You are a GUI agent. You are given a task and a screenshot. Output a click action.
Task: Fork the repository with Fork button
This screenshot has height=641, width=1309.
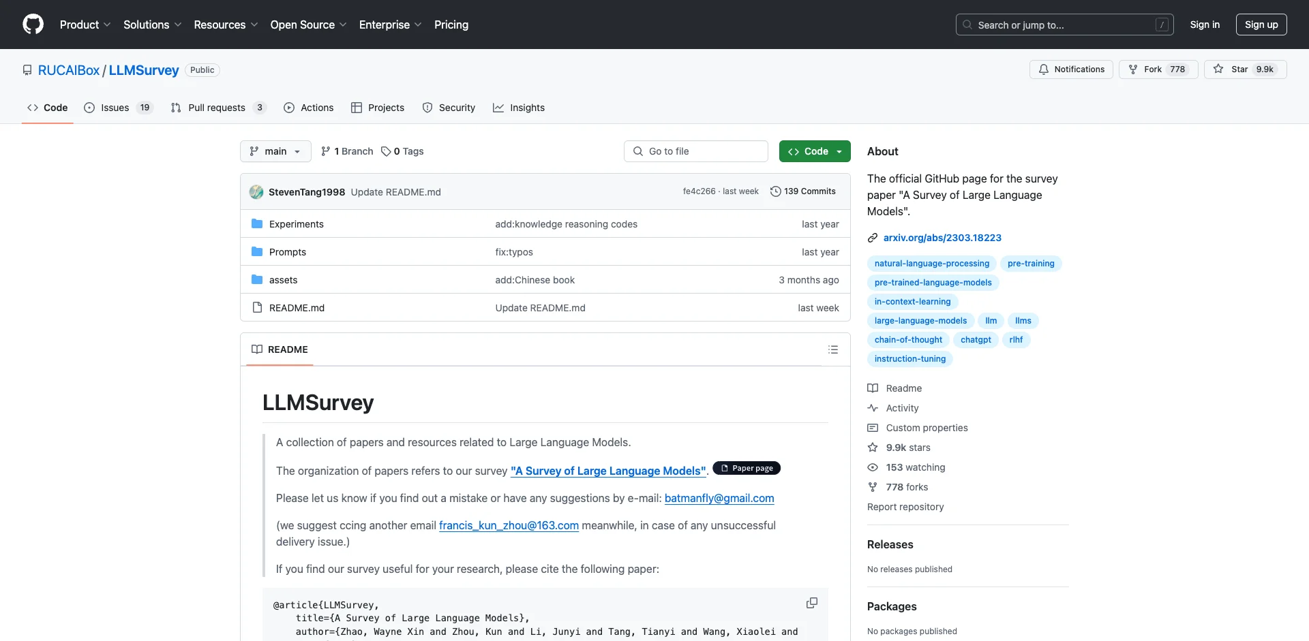(1158, 69)
